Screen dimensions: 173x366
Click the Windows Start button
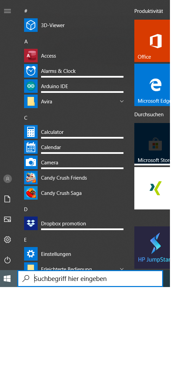tap(7, 278)
